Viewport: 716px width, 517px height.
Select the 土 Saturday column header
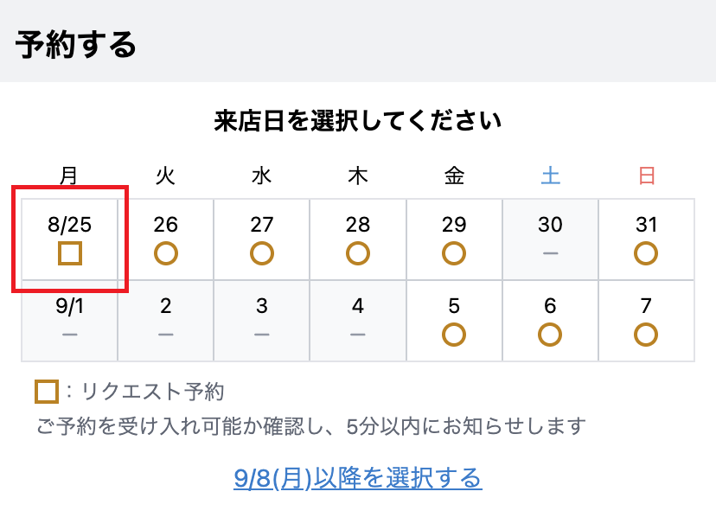(550, 176)
